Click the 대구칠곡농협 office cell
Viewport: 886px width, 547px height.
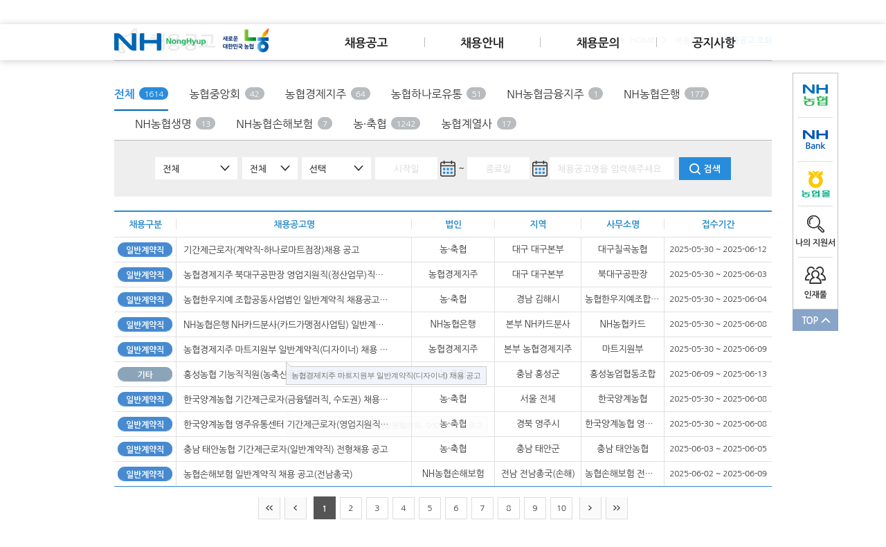[x=623, y=249]
